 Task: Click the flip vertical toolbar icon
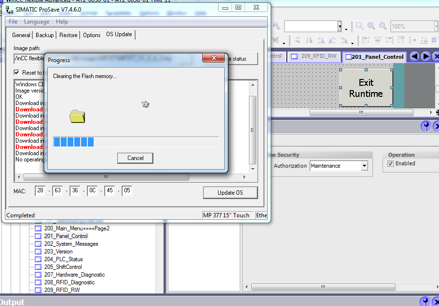(297, 40)
